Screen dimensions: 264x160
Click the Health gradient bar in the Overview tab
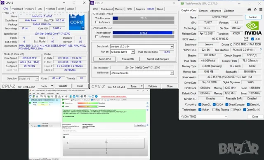coord(88,106)
